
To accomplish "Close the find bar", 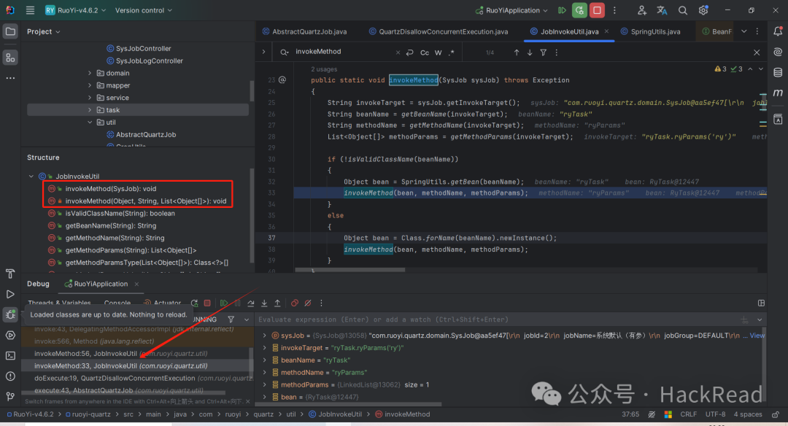I will tap(757, 53).
